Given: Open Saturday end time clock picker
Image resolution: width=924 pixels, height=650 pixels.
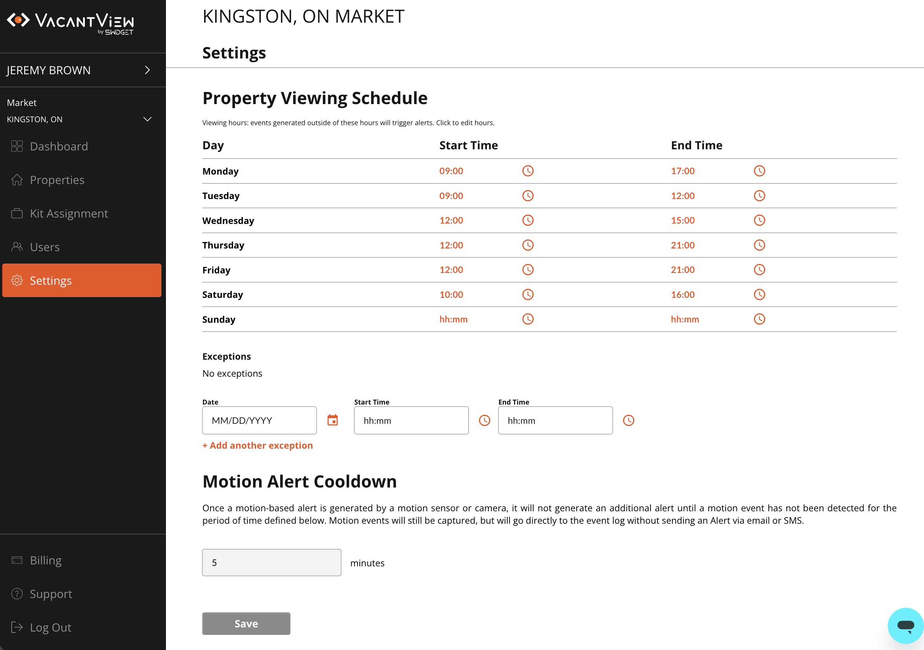Looking at the screenshot, I should pyautogui.click(x=759, y=294).
